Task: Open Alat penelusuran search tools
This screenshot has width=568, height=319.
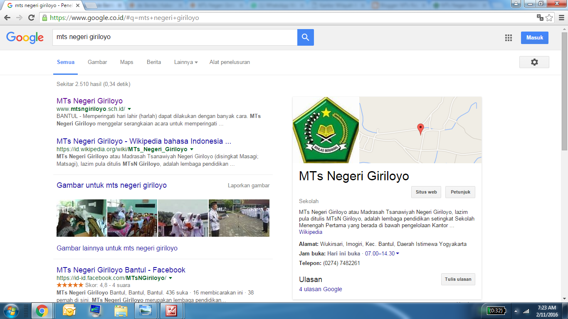Action: pyautogui.click(x=230, y=62)
